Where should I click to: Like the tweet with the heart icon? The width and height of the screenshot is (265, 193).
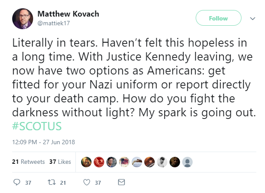tap(86, 183)
